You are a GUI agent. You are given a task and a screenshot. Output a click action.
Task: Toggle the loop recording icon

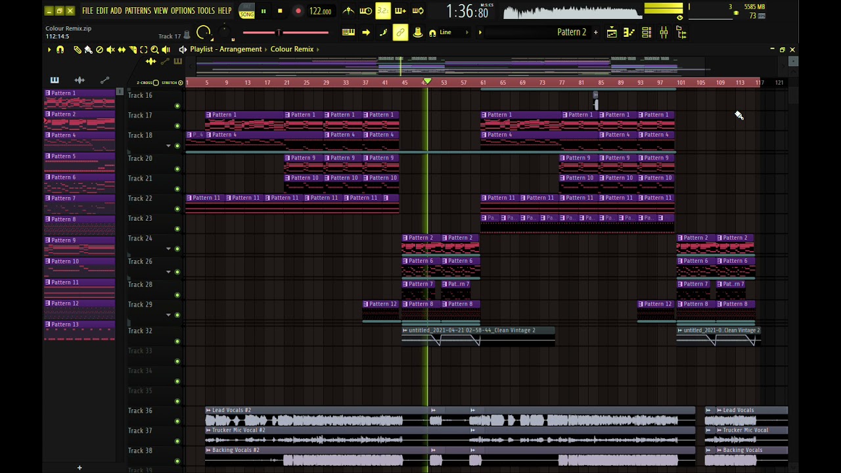(x=418, y=11)
